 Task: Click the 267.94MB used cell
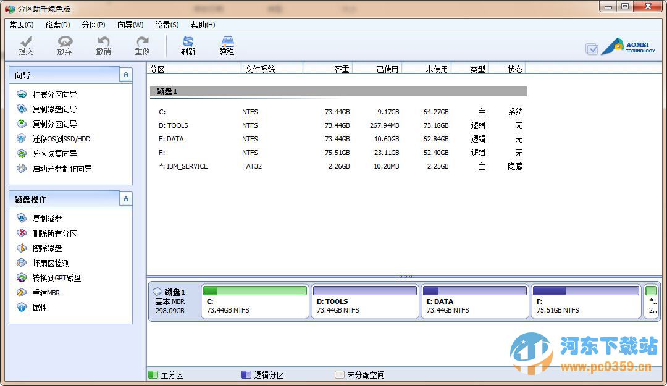pos(385,125)
